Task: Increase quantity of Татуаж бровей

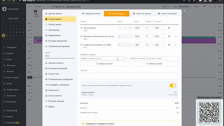Action: pyautogui.click(x=131, y=28)
